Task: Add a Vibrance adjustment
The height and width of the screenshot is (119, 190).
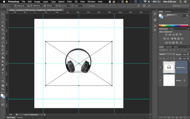Action: coord(180,35)
